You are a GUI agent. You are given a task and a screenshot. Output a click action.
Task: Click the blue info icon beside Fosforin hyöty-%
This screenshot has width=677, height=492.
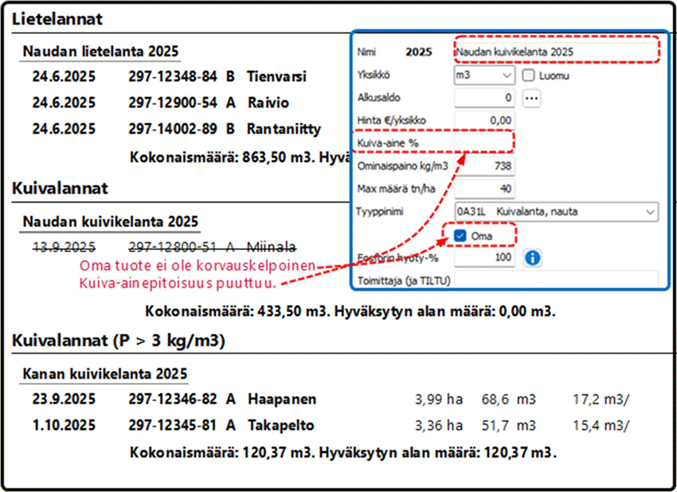click(534, 258)
